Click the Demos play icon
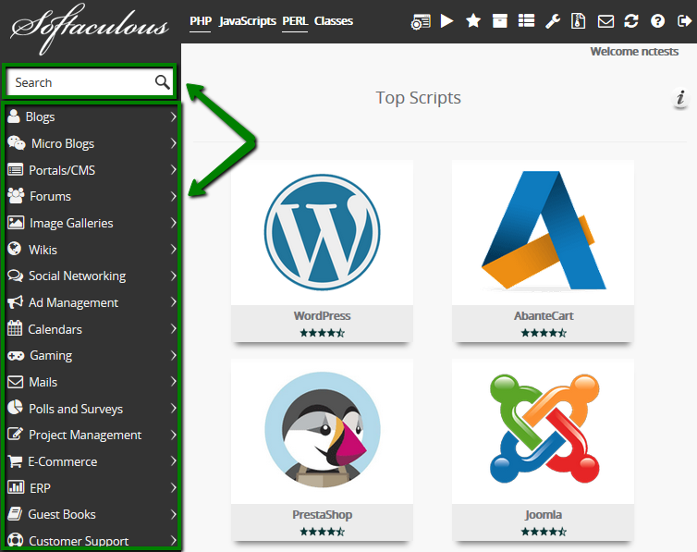 pos(446,21)
